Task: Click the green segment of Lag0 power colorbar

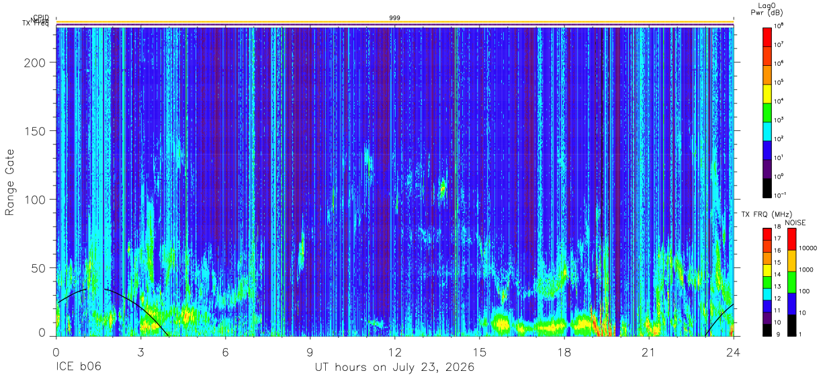Action: [x=767, y=112]
